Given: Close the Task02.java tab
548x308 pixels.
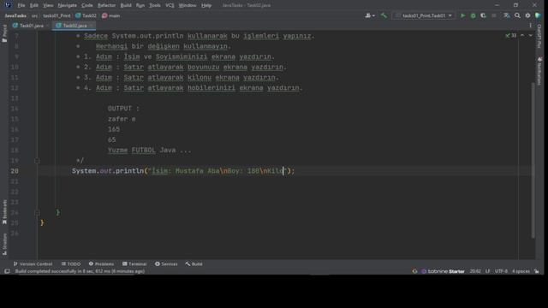Looking at the screenshot, I should (92, 26).
